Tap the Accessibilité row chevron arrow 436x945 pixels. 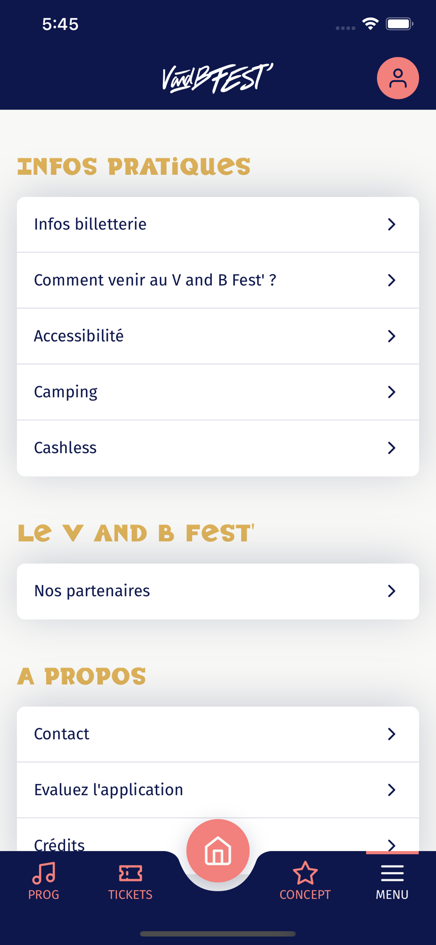tap(391, 336)
